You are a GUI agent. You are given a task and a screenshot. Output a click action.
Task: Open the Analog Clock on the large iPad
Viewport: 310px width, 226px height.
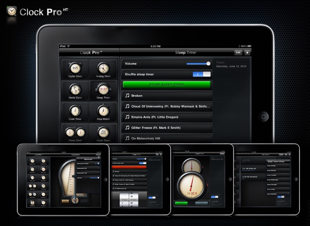(103, 69)
